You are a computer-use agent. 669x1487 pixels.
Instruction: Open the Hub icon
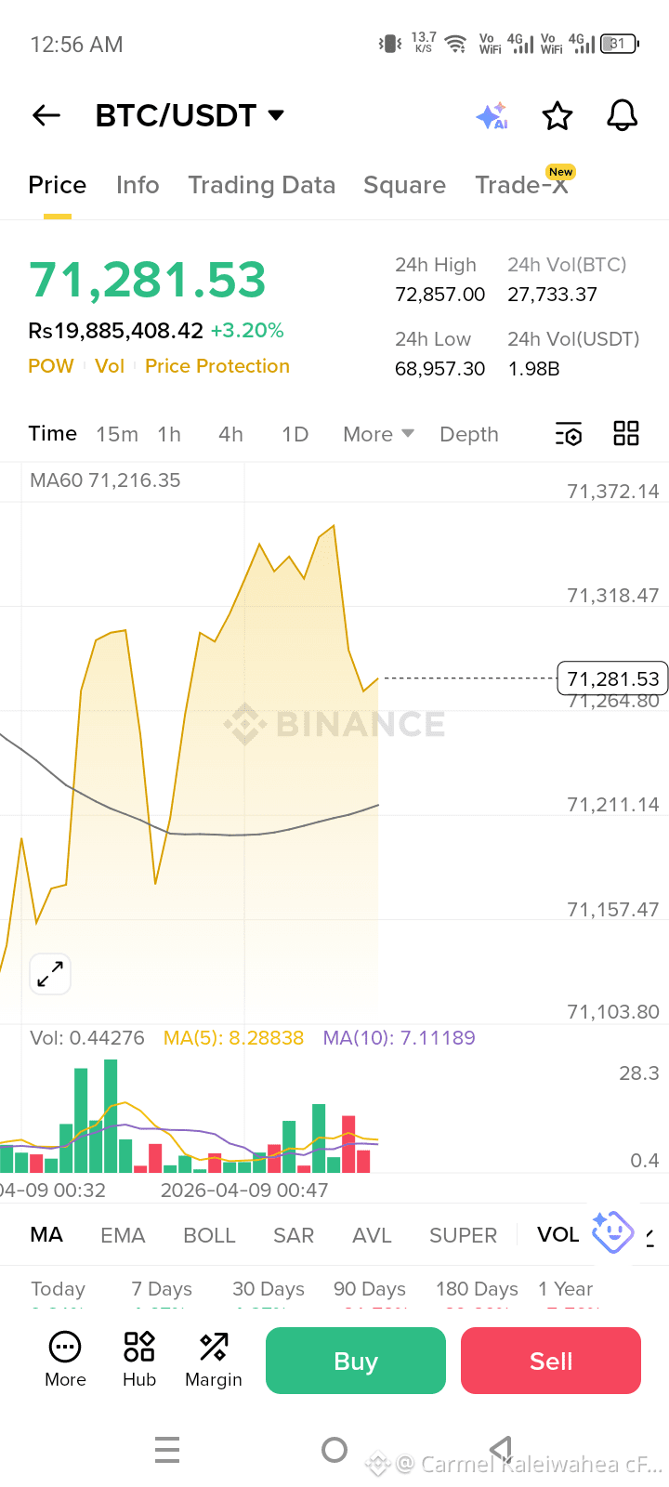coord(139,1359)
